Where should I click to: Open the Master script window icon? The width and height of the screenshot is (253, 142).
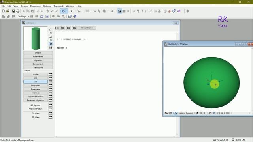coord(50,75)
